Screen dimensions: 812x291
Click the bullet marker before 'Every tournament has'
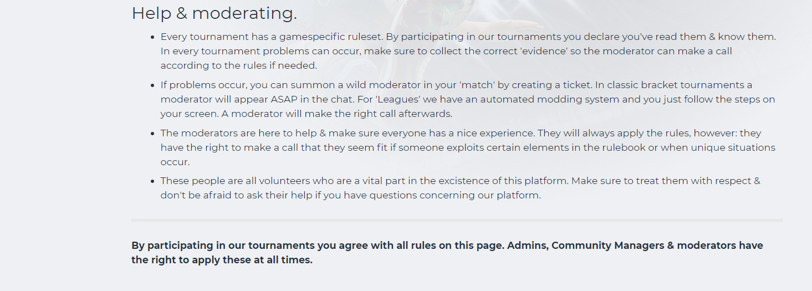click(x=152, y=37)
